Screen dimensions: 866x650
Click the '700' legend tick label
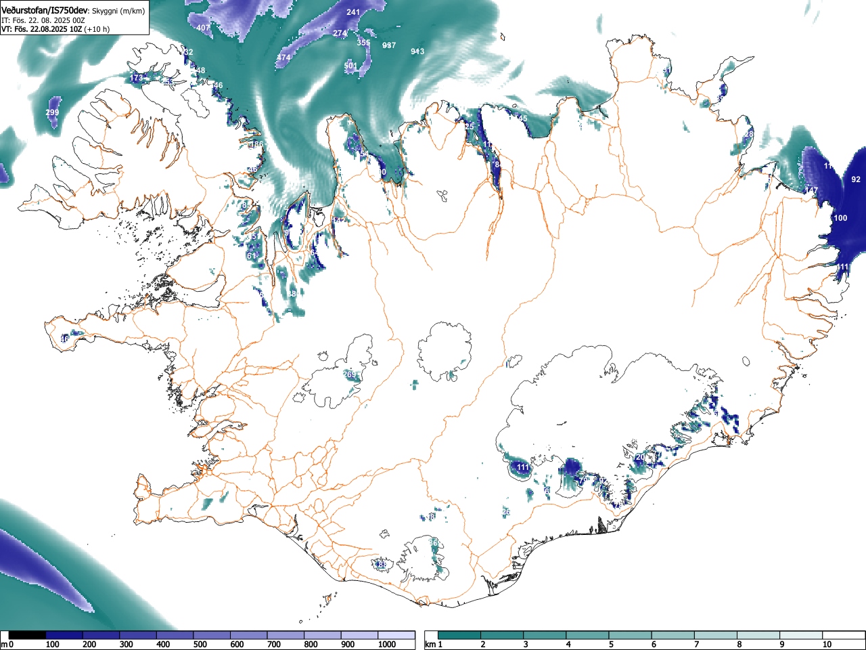click(274, 645)
